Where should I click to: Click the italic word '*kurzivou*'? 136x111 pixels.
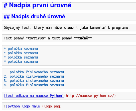tap(36, 38)
